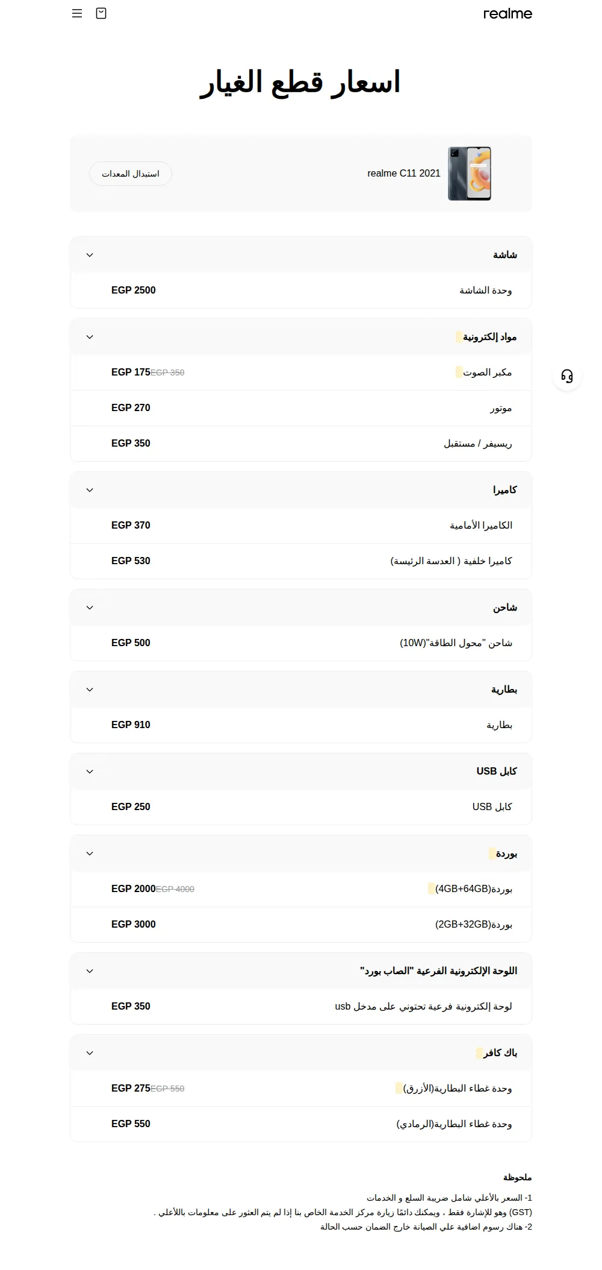Click the بوردة(4GB+64GB) row
Screen dimensions: 602x1270
301,889
